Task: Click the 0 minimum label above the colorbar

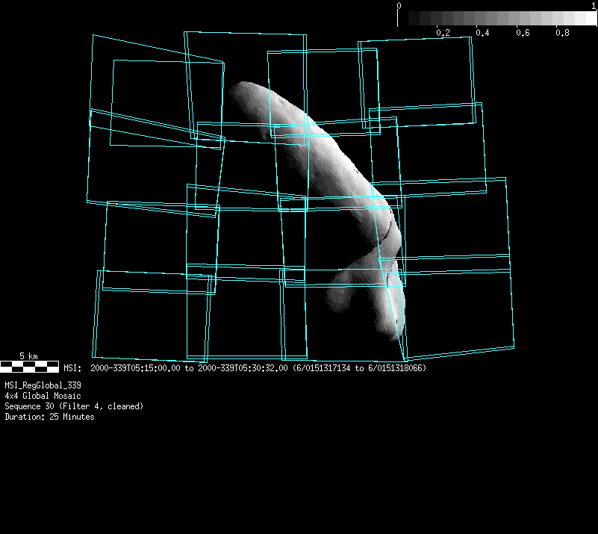Action: pos(399,5)
